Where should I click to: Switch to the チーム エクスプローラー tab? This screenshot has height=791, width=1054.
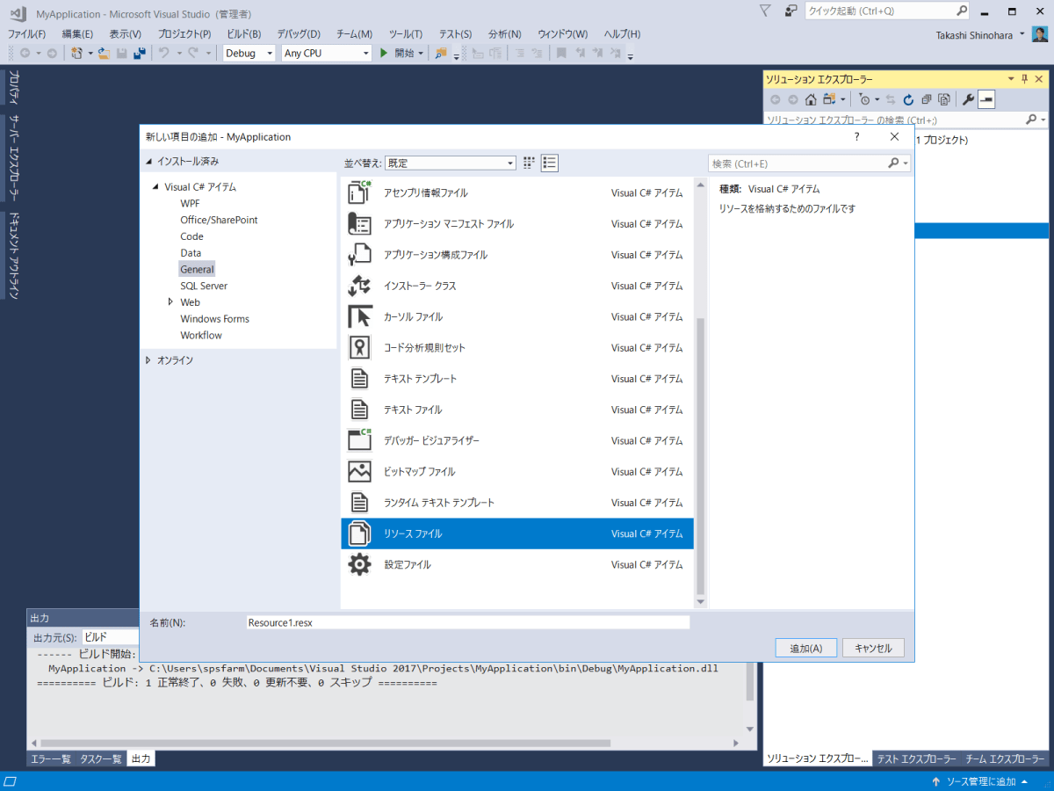pyautogui.click(x=1006, y=758)
